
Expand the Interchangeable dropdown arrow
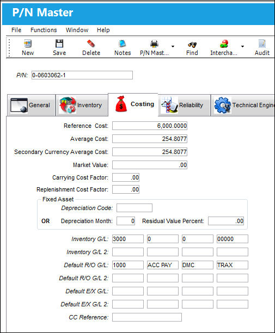242,46
